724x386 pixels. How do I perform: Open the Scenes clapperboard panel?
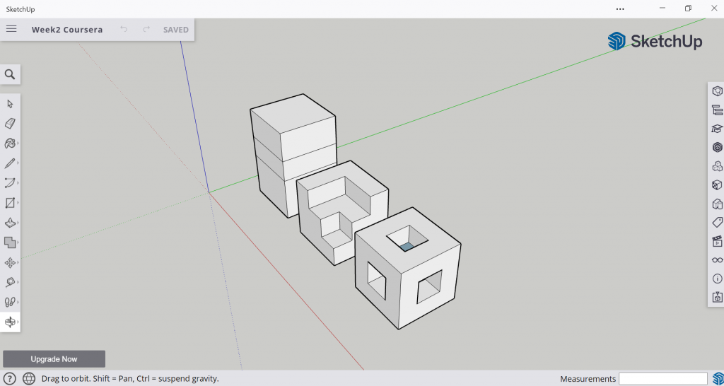point(717,241)
